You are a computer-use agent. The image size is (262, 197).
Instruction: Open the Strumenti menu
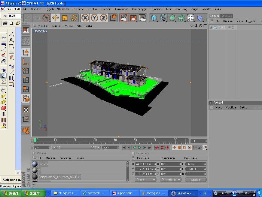pyautogui.click(x=63, y=9)
